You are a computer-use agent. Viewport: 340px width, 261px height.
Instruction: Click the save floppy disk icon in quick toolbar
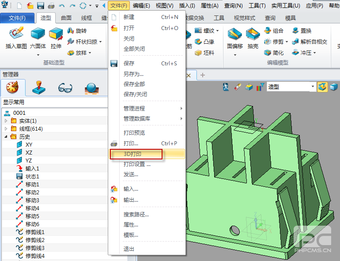pyautogui.click(x=41, y=6)
